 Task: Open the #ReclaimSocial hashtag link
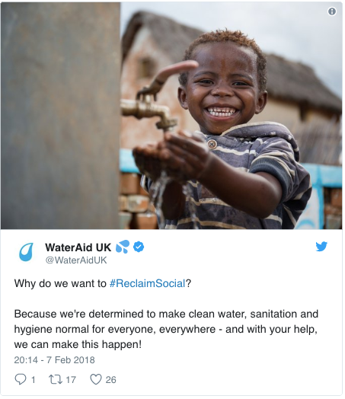[x=147, y=283]
